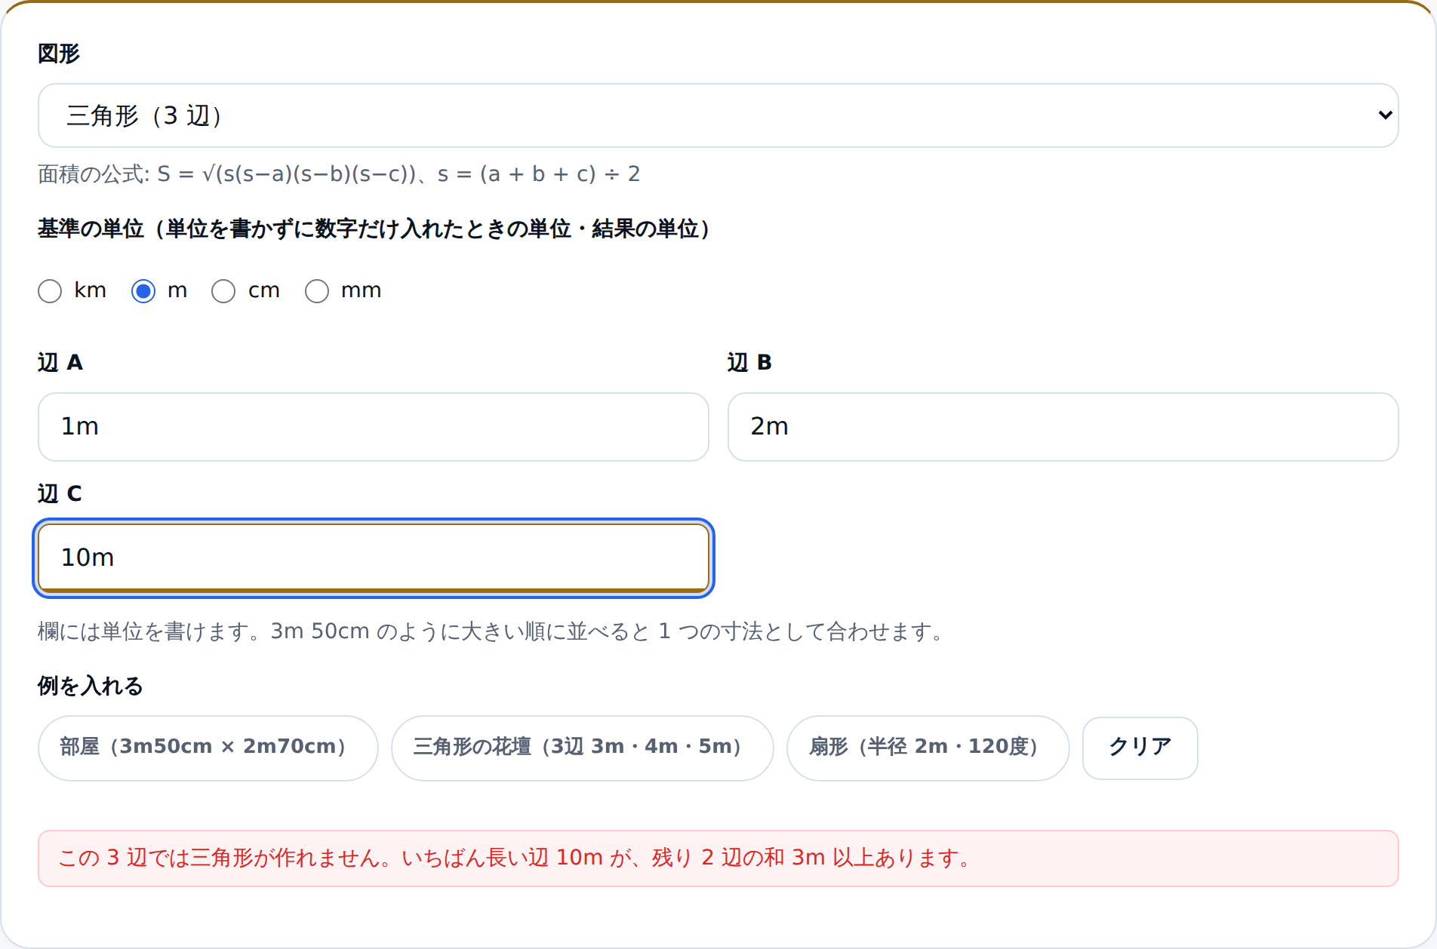The height and width of the screenshot is (949, 1437).
Task: Choose cm as the base unit
Action: (223, 291)
